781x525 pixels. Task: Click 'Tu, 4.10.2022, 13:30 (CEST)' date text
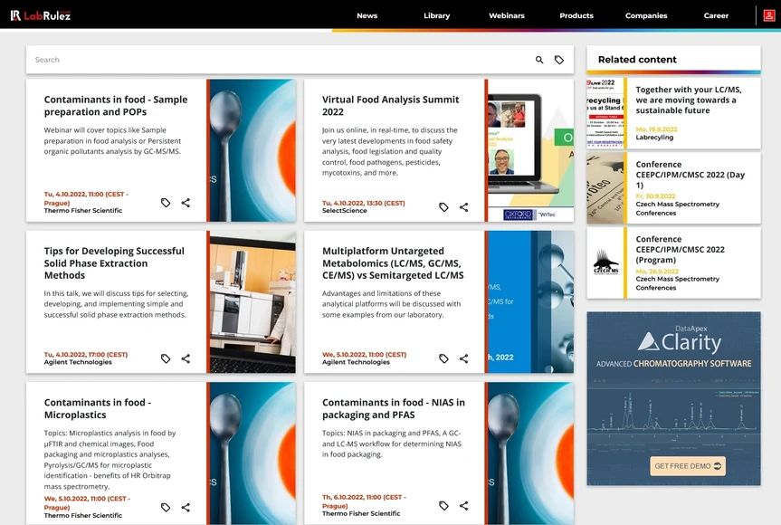coord(364,204)
